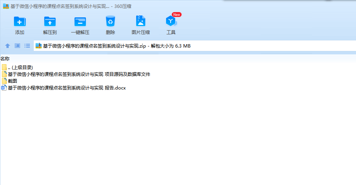Click the Word document icon of 报告.docx
356x185 pixels.
(x=4, y=88)
